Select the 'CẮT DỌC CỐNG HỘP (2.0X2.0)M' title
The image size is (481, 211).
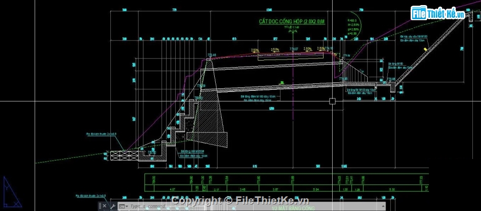(x=292, y=22)
